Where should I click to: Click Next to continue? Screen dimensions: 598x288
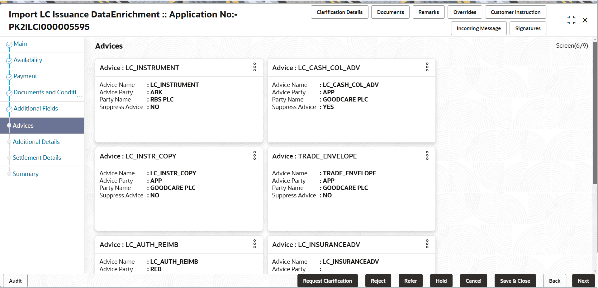tap(583, 281)
